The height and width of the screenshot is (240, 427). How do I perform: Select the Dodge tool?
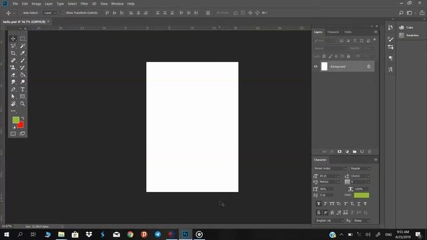[22, 82]
